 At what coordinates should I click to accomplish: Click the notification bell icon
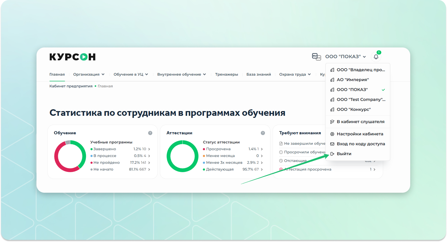376,57
